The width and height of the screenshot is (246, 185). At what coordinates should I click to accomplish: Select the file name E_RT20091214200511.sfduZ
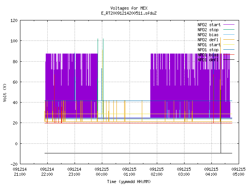[x=129, y=13]
